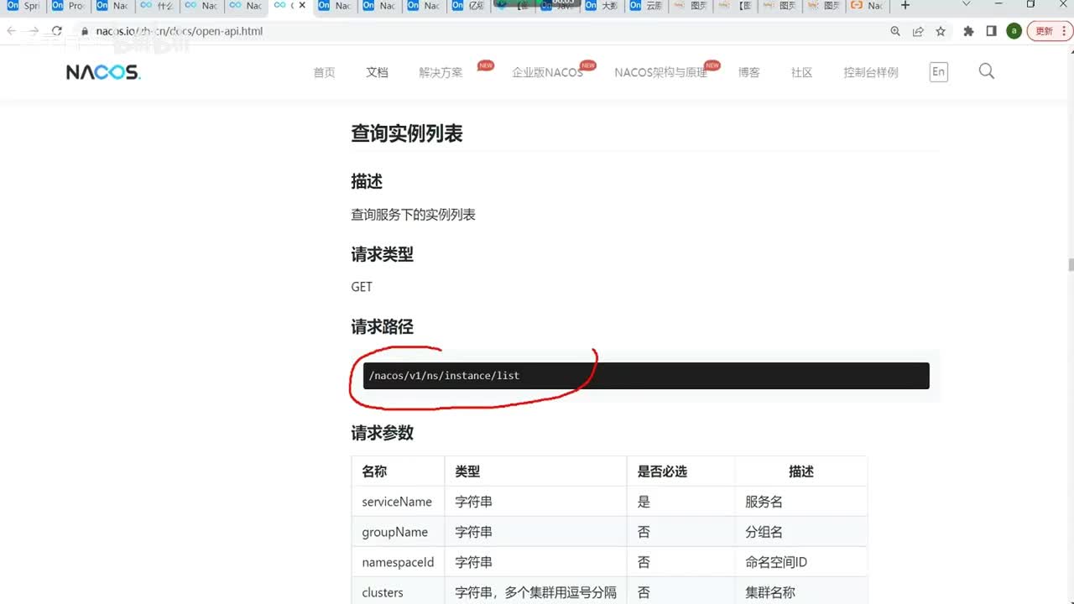Open the search magnifier in site header
1074x604 pixels.
987,71
